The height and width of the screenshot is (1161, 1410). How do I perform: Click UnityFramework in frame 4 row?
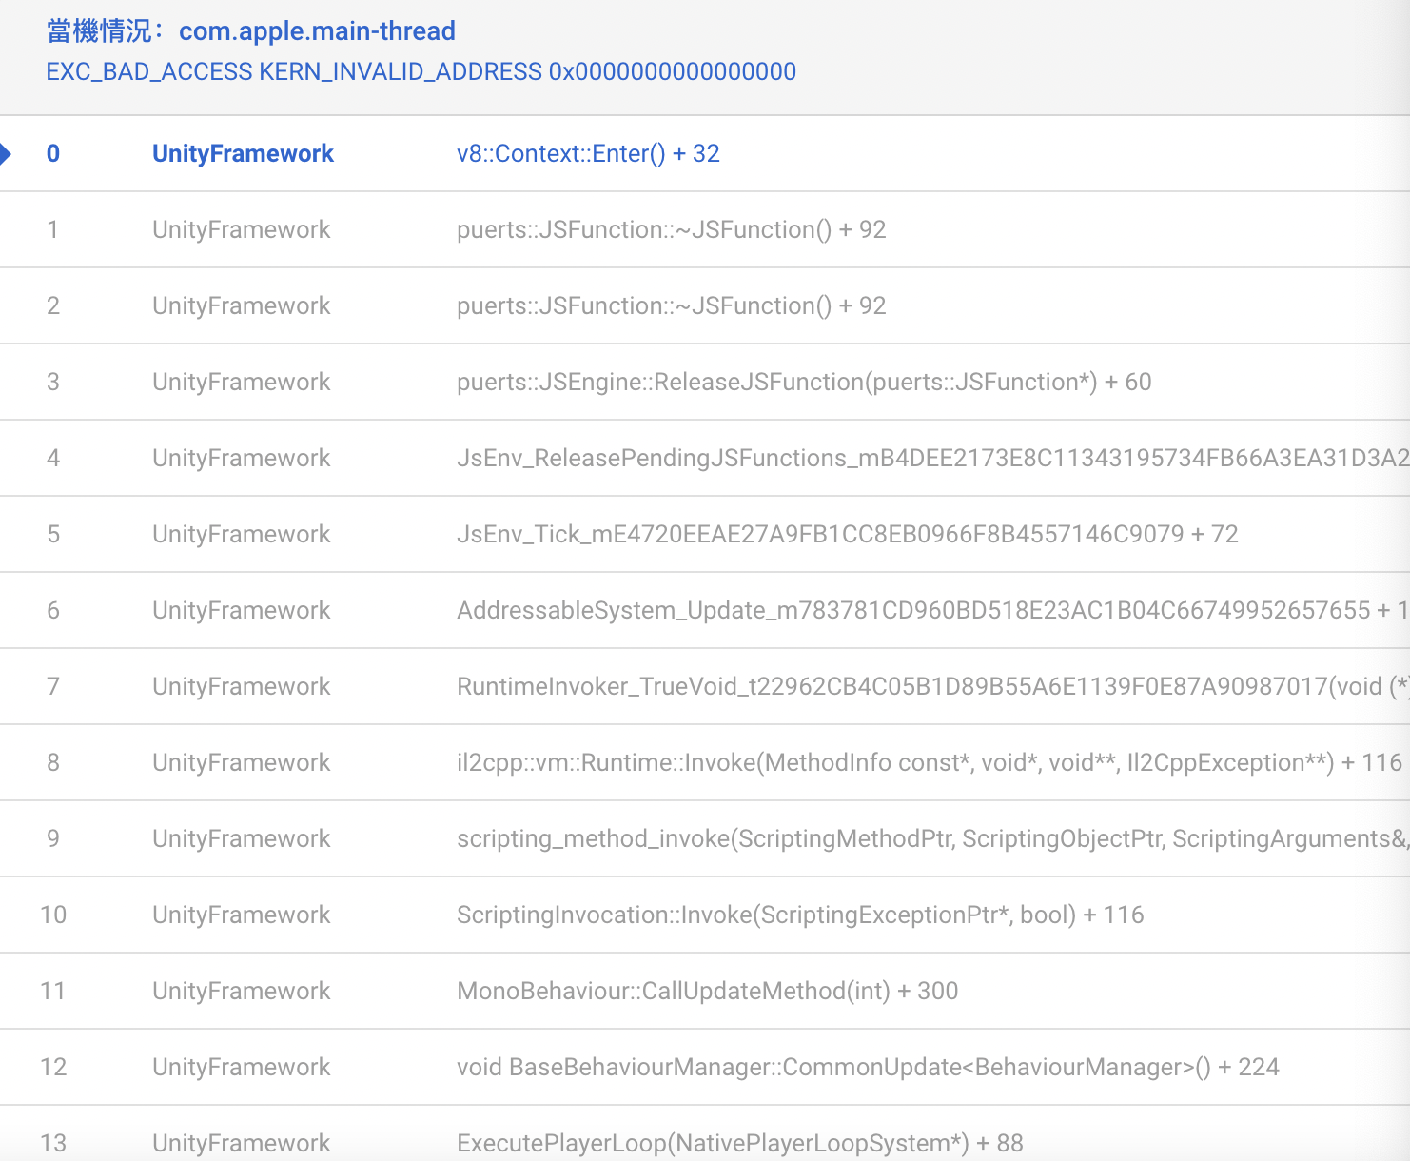click(x=242, y=458)
